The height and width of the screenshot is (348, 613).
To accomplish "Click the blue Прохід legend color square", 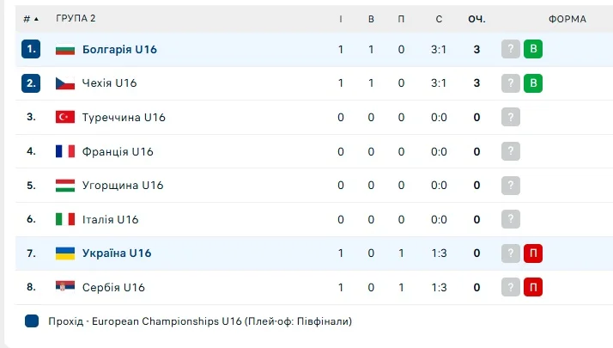I will (32, 321).
